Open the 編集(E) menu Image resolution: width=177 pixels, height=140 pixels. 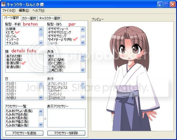coord(24,11)
